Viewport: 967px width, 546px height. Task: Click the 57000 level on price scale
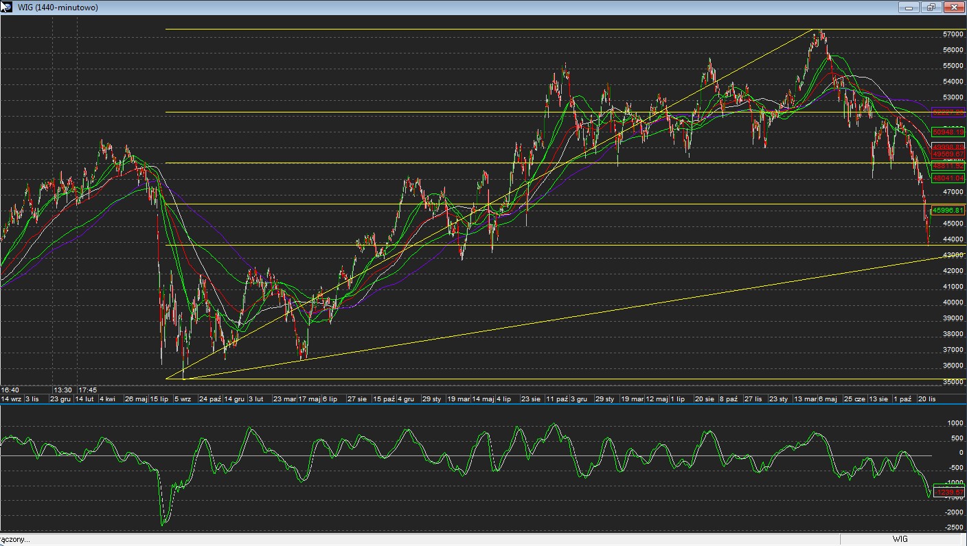[952, 34]
